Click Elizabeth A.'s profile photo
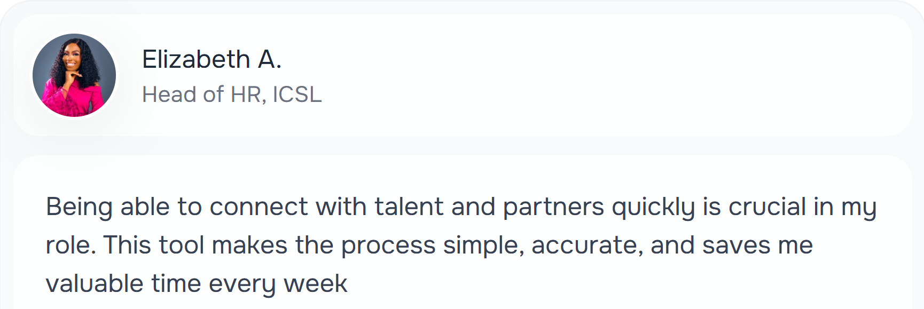Image resolution: width=924 pixels, height=309 pixels. 74,75
